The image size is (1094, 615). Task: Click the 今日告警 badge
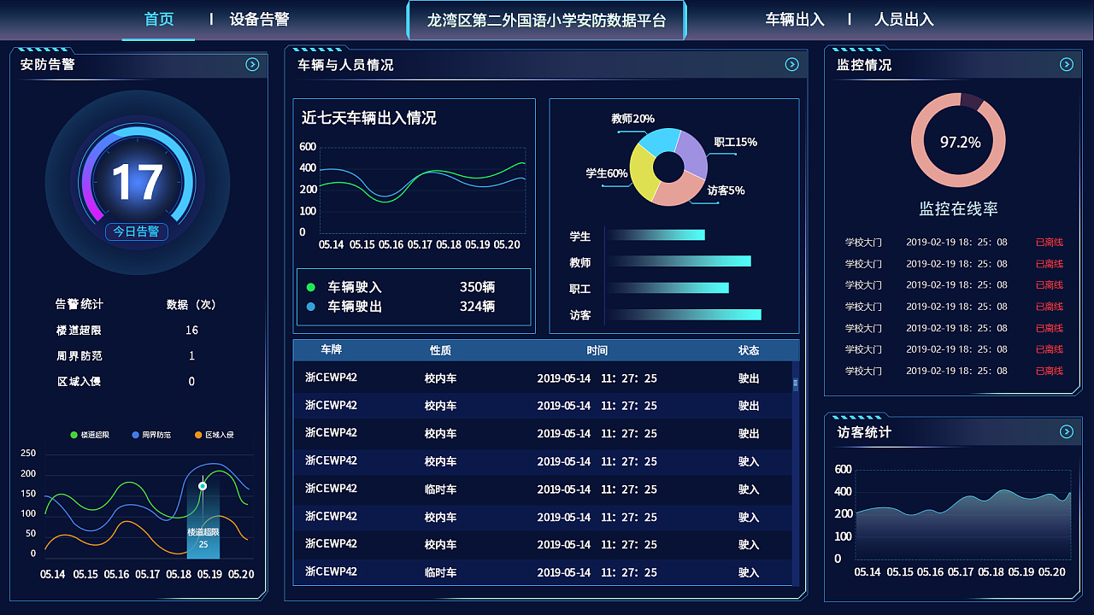(137, 231)
